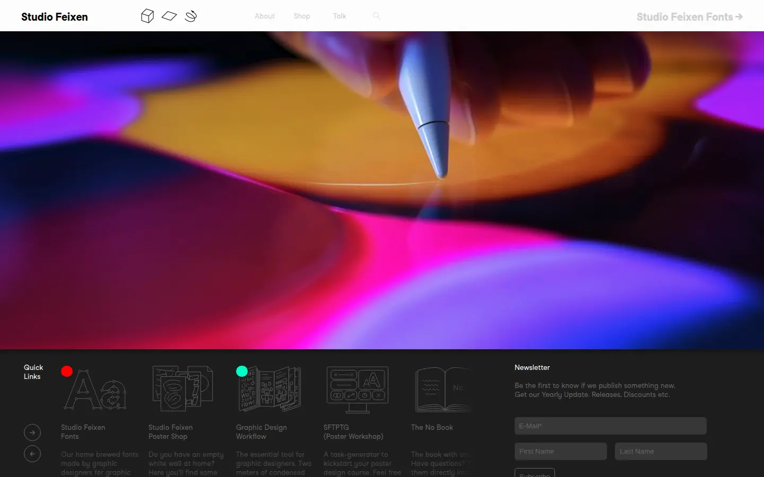Open the poster stack illustration icon
The width and height of the screenshot is (764, 477).
point(183,388)
